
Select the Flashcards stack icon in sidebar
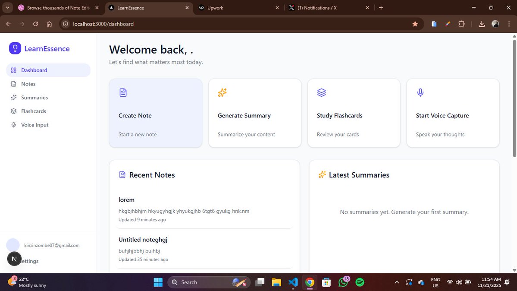[x=13, y=111]
